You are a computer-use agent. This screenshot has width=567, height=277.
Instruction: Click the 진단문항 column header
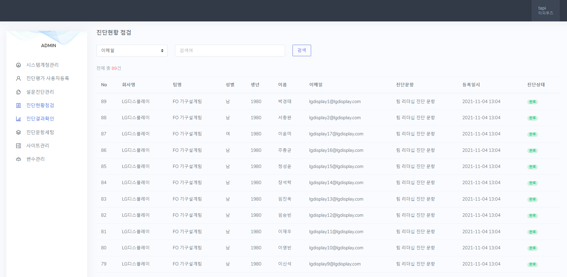point(405,85)
